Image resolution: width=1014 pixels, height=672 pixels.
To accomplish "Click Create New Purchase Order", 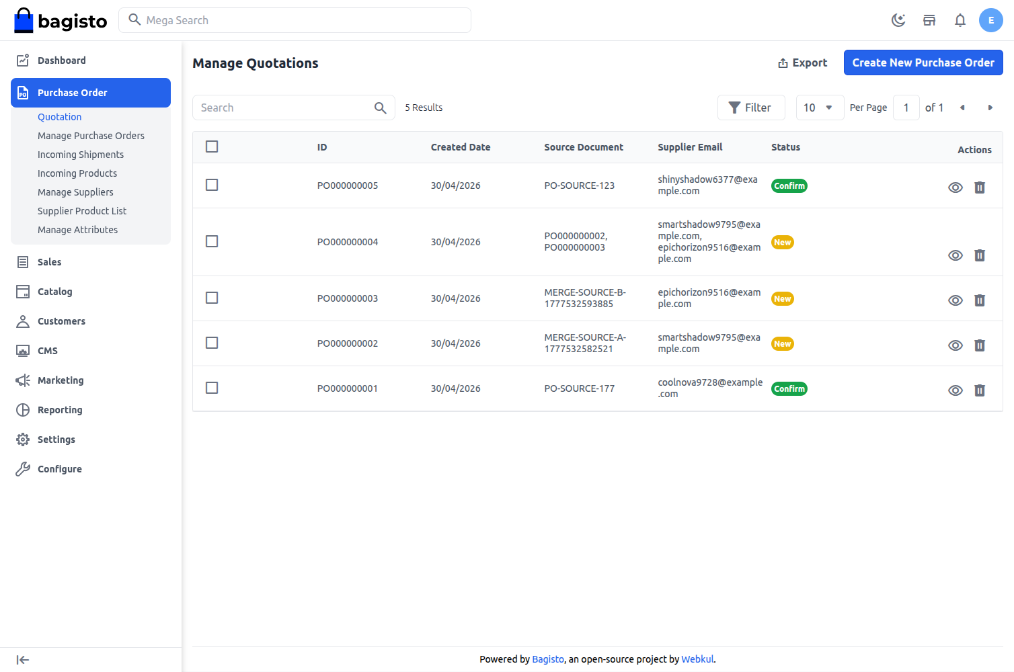I will [923, 62].
